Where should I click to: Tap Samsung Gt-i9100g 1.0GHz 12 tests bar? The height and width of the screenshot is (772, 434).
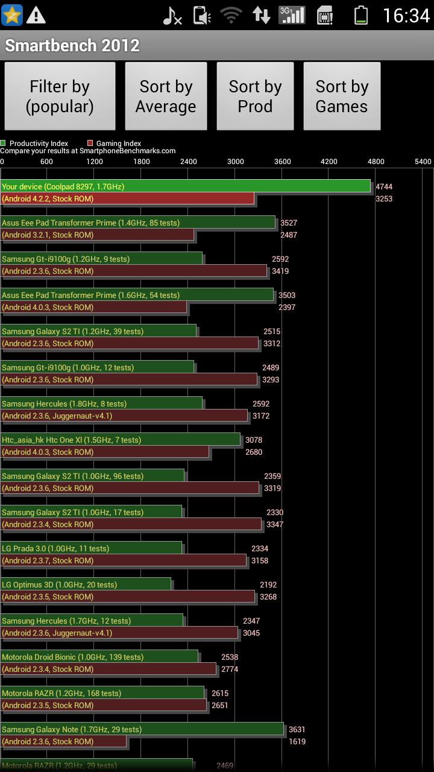[x=98, y=367]
